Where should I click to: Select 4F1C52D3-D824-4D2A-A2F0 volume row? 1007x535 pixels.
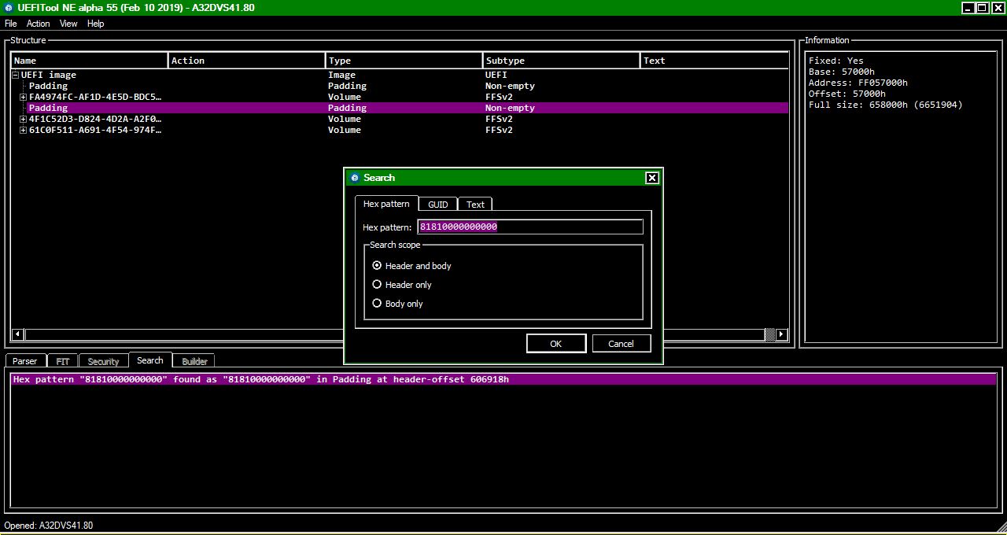400,119
